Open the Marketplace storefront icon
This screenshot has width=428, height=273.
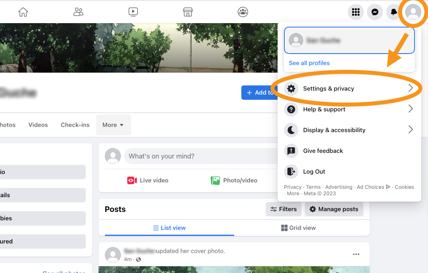coord(188,12)
